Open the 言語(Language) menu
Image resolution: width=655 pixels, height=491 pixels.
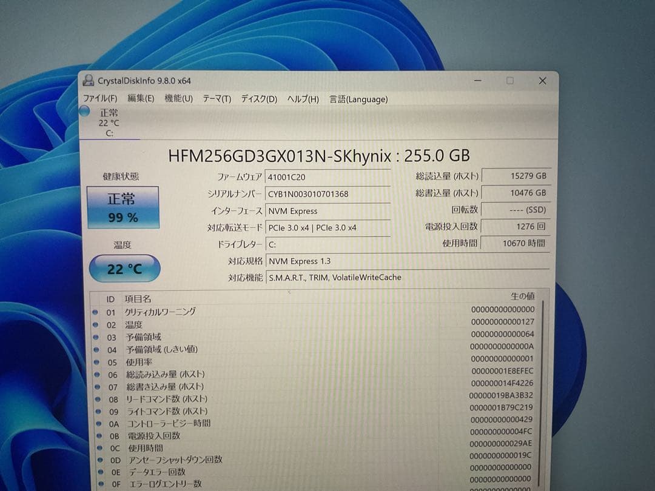coord(358,99)
